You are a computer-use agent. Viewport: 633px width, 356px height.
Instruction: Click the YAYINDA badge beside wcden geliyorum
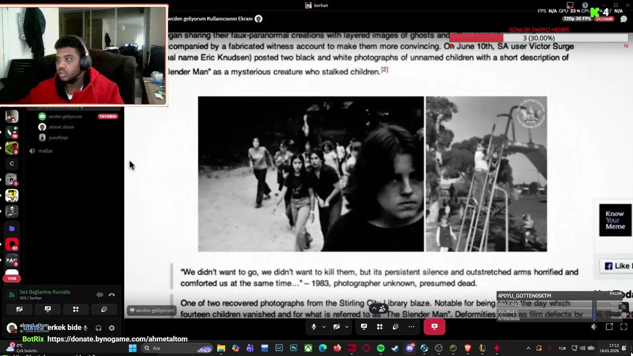coord(108,117)
